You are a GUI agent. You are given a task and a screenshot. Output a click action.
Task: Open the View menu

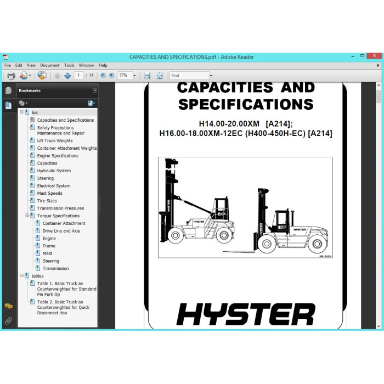(31, 65)
